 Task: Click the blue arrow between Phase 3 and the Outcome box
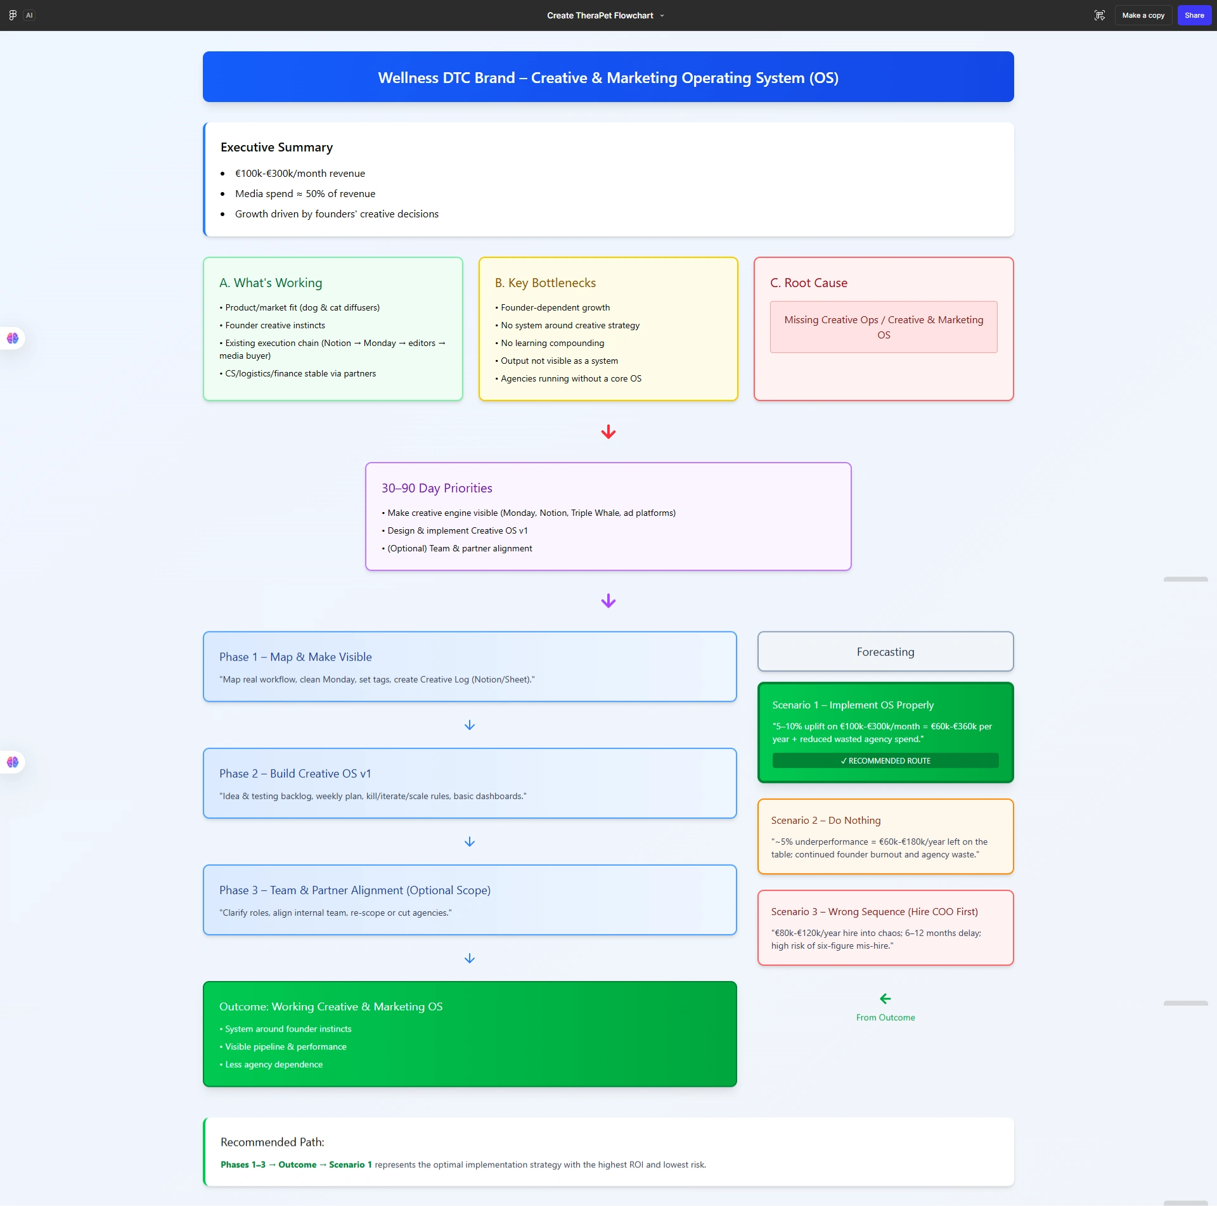click(469, 958)
